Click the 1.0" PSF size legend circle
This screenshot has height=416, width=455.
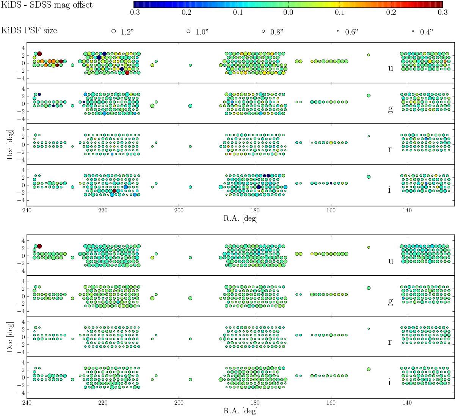(x=188, y=32)
